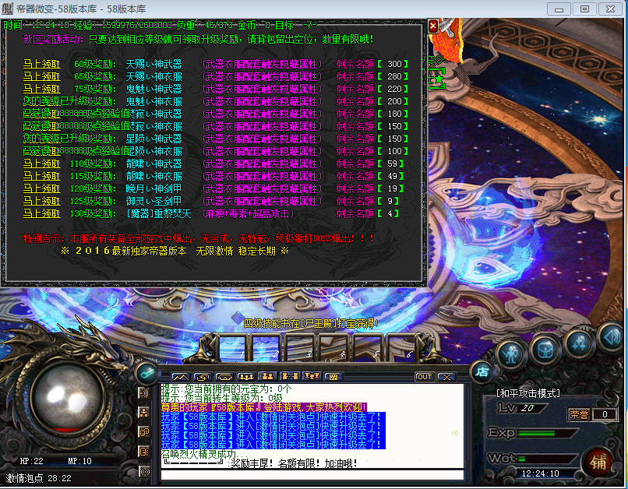Claim the 125级奖励 with 马上领取
The height and width of the screenshot is (489, 628).
click(x=41, y=201)
